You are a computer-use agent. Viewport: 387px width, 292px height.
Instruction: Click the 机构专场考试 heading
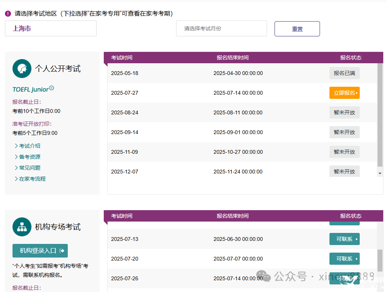[x=58, y=227]
